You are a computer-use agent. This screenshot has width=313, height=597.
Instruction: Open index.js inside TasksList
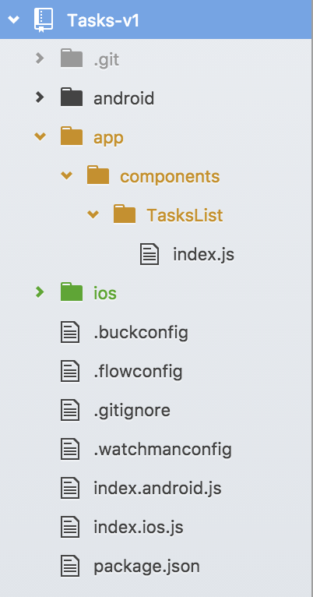click(x=203, y=254)
